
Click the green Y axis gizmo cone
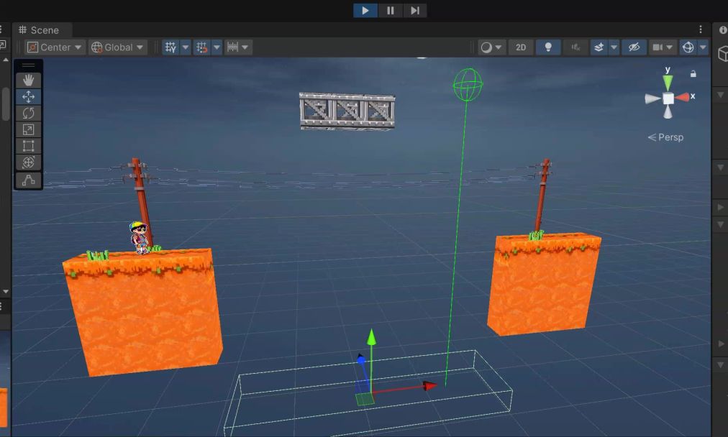pos(668,82)
